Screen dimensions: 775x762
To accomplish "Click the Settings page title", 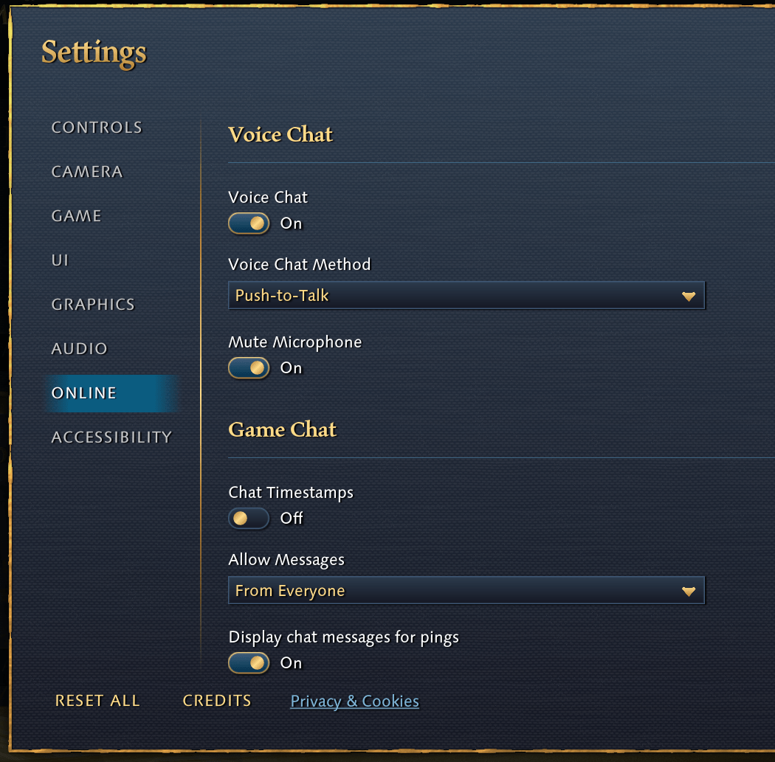I will tap(93, 52).
